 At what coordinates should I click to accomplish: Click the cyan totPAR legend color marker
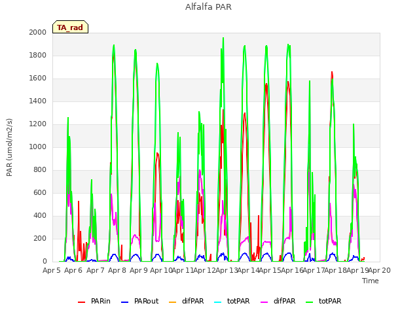(x=218, y=302)
